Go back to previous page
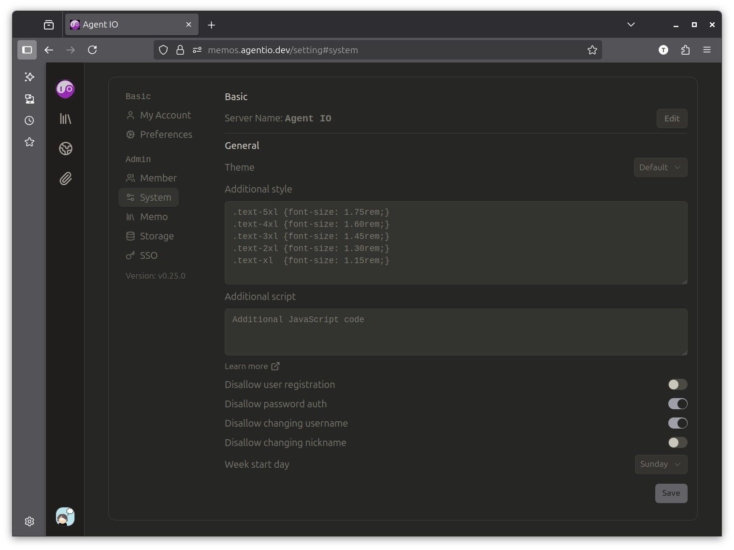The image size is (734, 550). [x=49, y=50]
